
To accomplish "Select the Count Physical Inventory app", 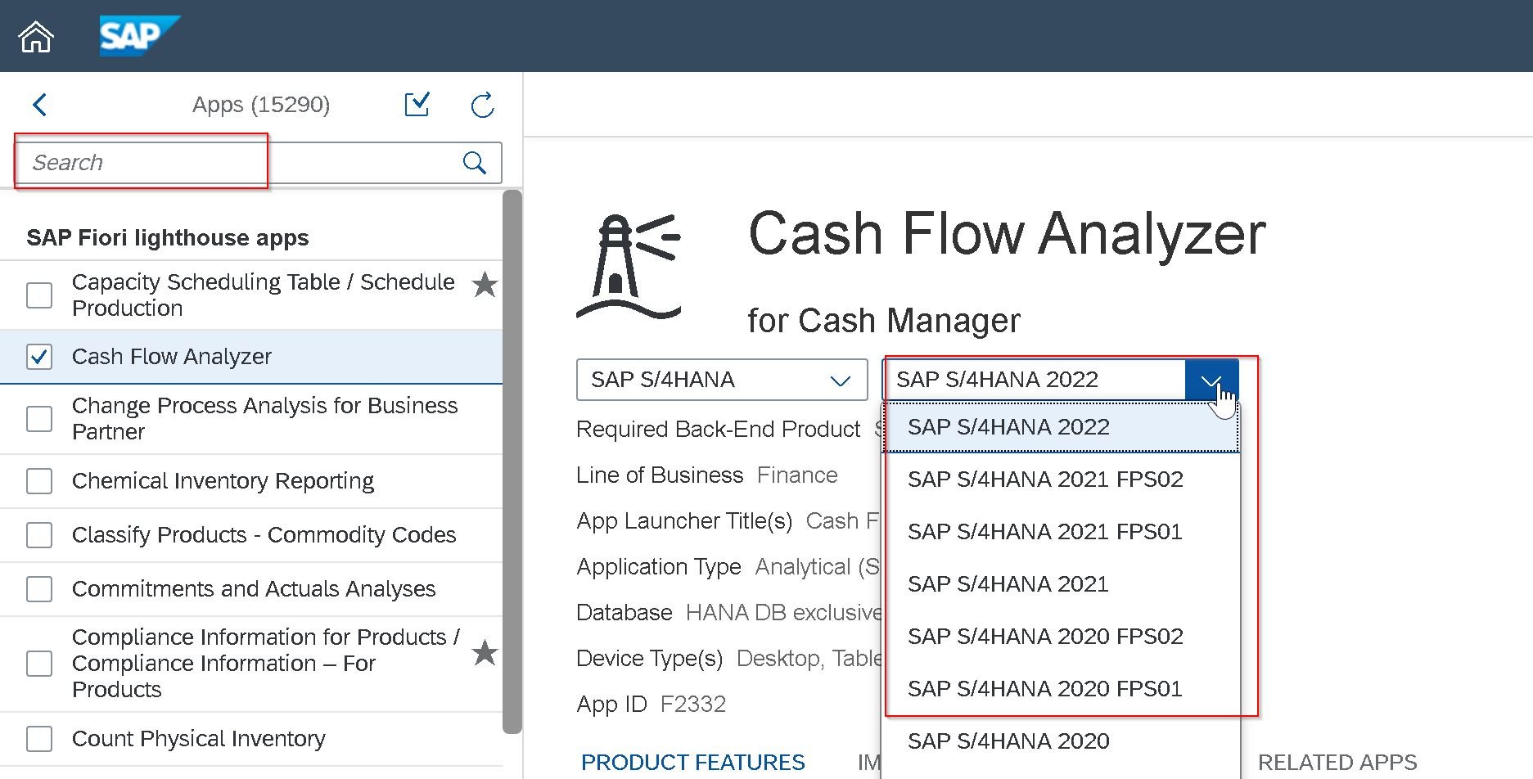I will (x=199, y=738).
